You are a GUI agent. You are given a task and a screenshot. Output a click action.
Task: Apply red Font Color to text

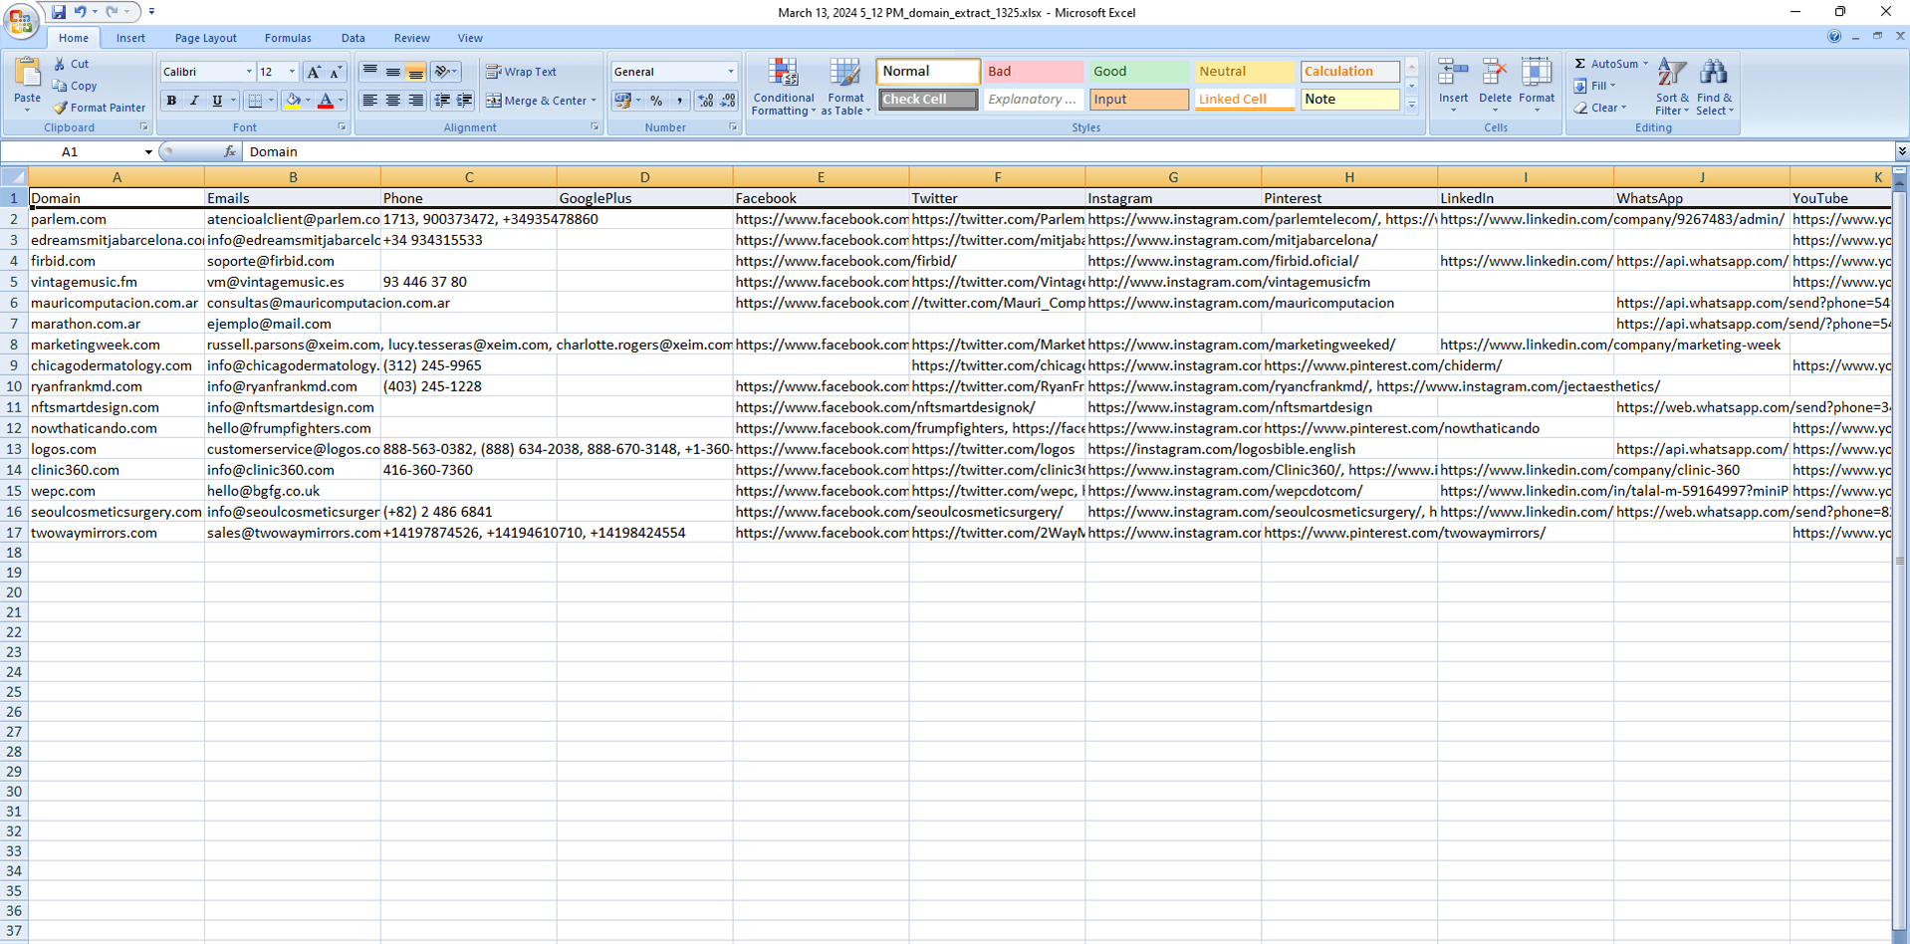326,101
